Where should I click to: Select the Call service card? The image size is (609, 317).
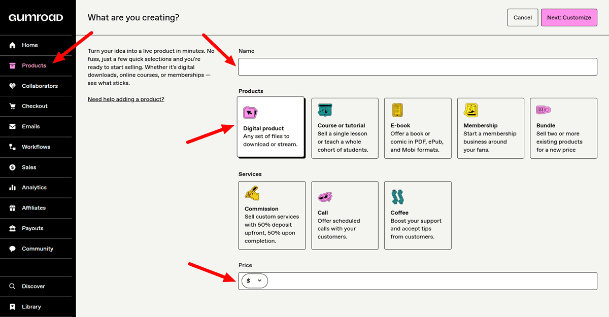(x=345, y=216)
